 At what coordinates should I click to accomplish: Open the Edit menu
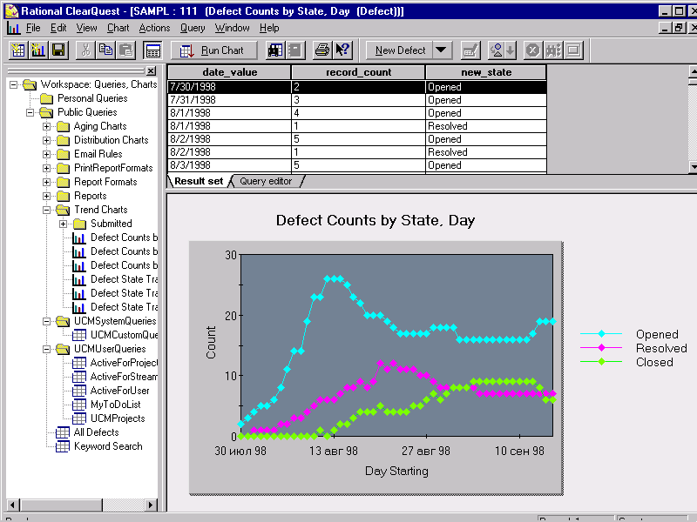58,28
